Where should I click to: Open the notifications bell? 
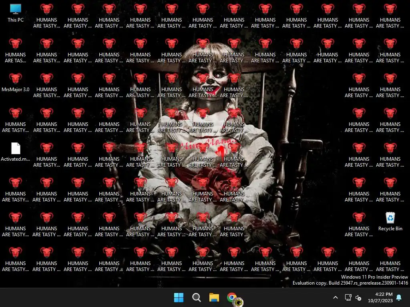(399, 297)
